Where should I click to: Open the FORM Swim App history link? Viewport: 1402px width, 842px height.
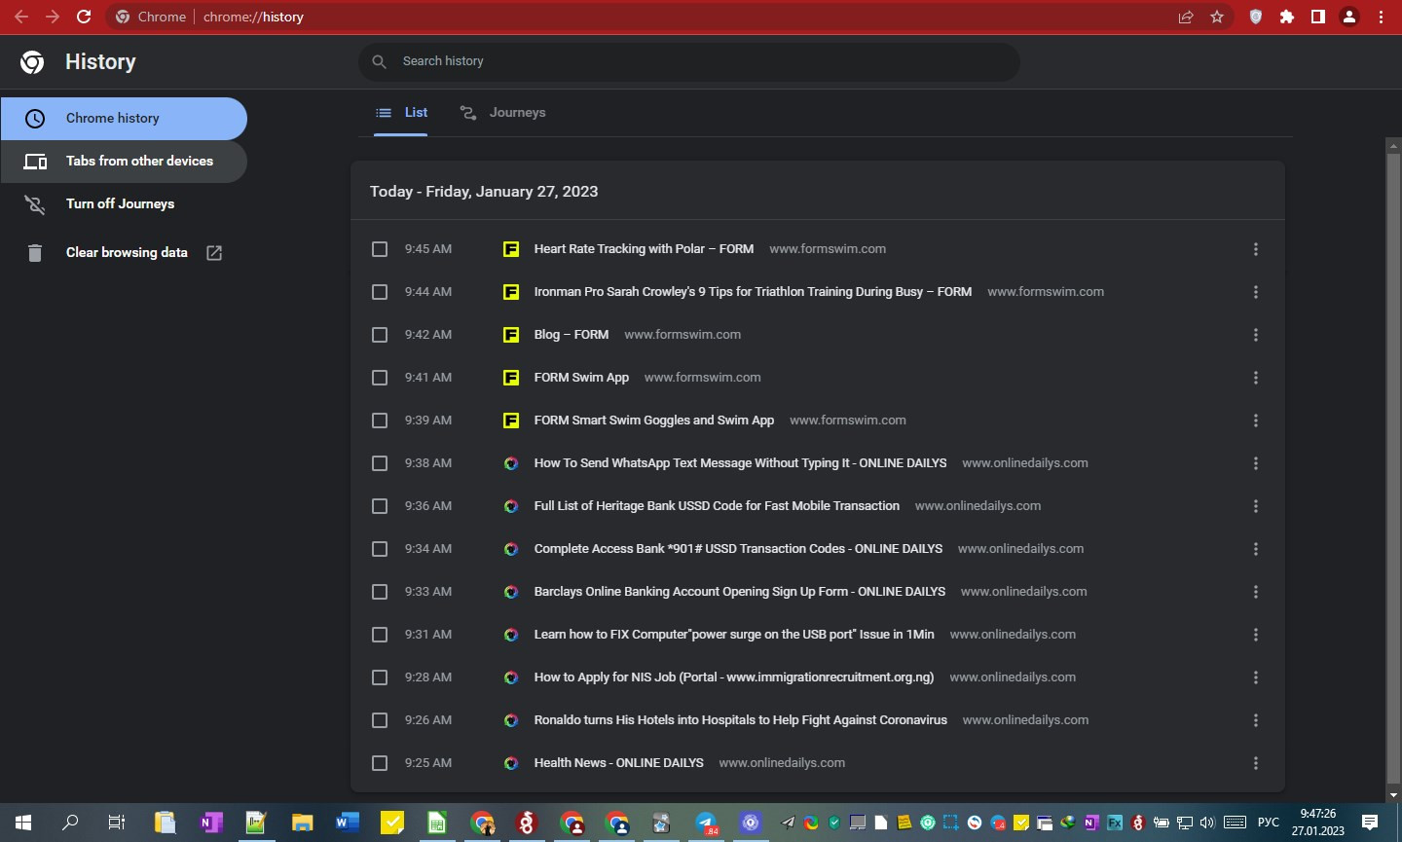(x=581, y=378)
